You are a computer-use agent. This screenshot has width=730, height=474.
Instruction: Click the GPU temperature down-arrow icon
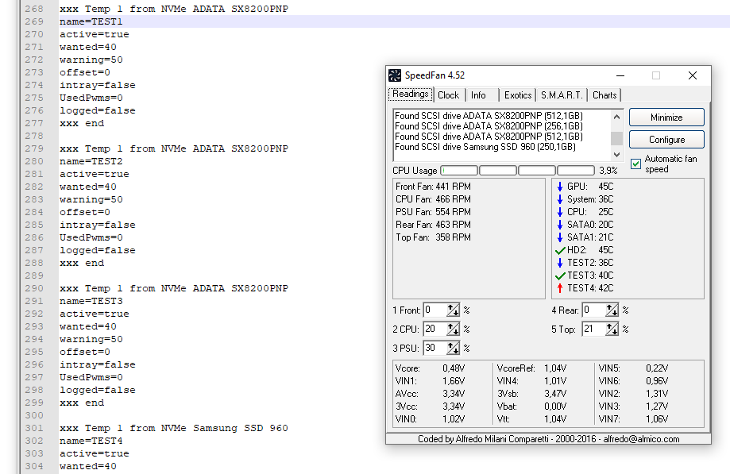[x=560, y=187]
